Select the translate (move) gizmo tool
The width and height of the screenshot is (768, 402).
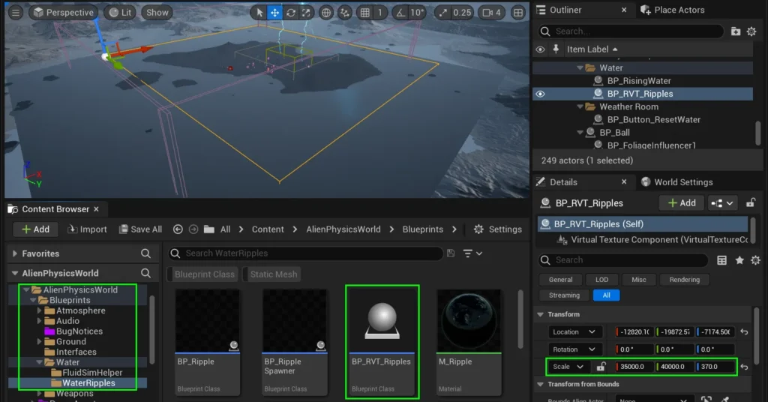275,13
